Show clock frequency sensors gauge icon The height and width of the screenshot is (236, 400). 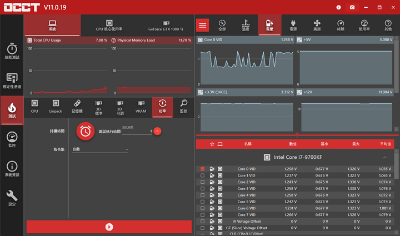341,25
